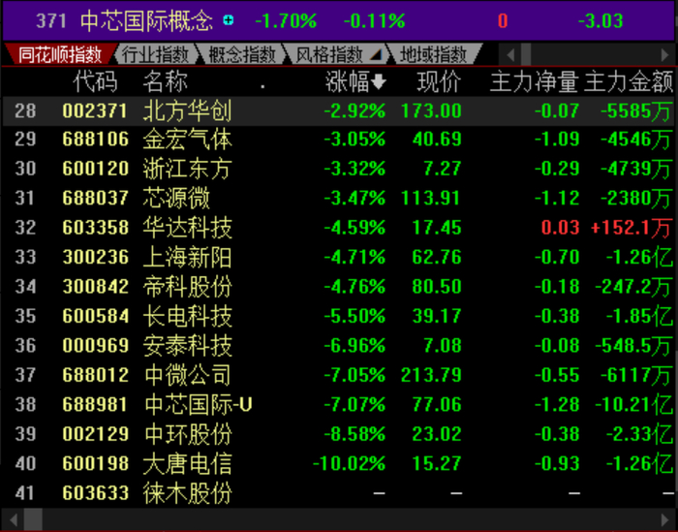Sort by 主力净量 column header
Image resolution: width=678 pixels, height=532 pixels.
(535, 81)
